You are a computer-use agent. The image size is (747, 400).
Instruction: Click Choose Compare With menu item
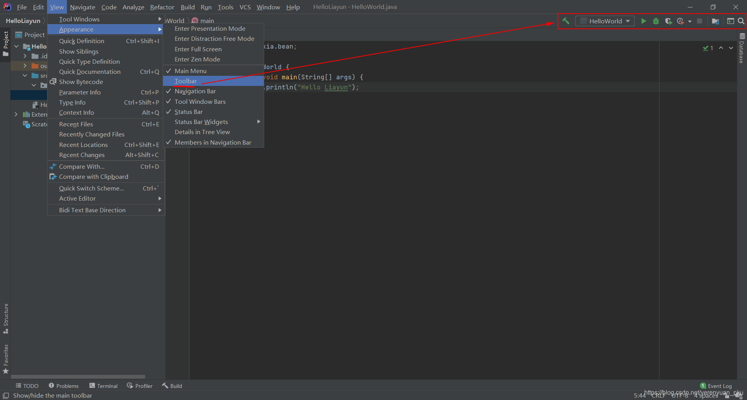(x=106, y=166)
